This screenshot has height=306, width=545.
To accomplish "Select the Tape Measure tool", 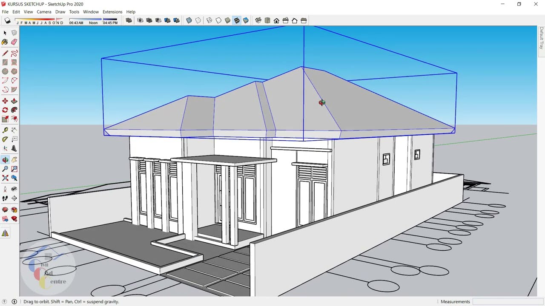I will pos(5,130).
